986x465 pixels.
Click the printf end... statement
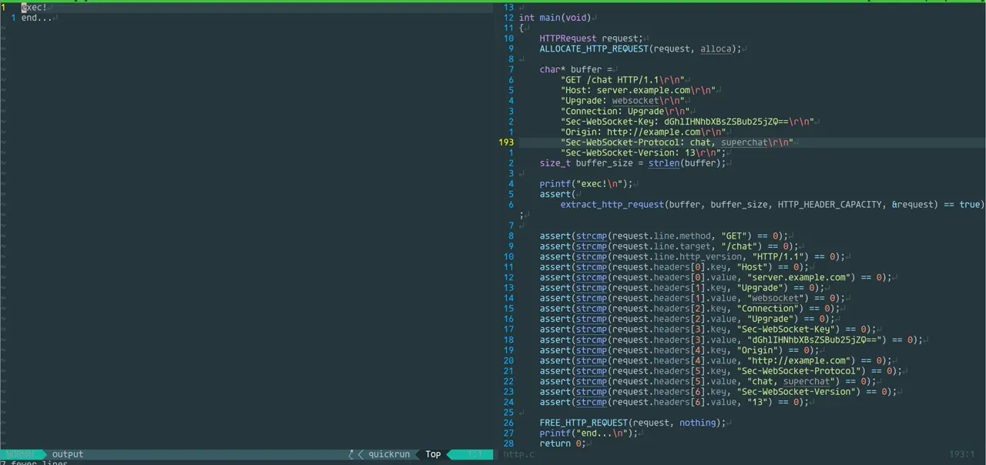click(x=589, y=433)
